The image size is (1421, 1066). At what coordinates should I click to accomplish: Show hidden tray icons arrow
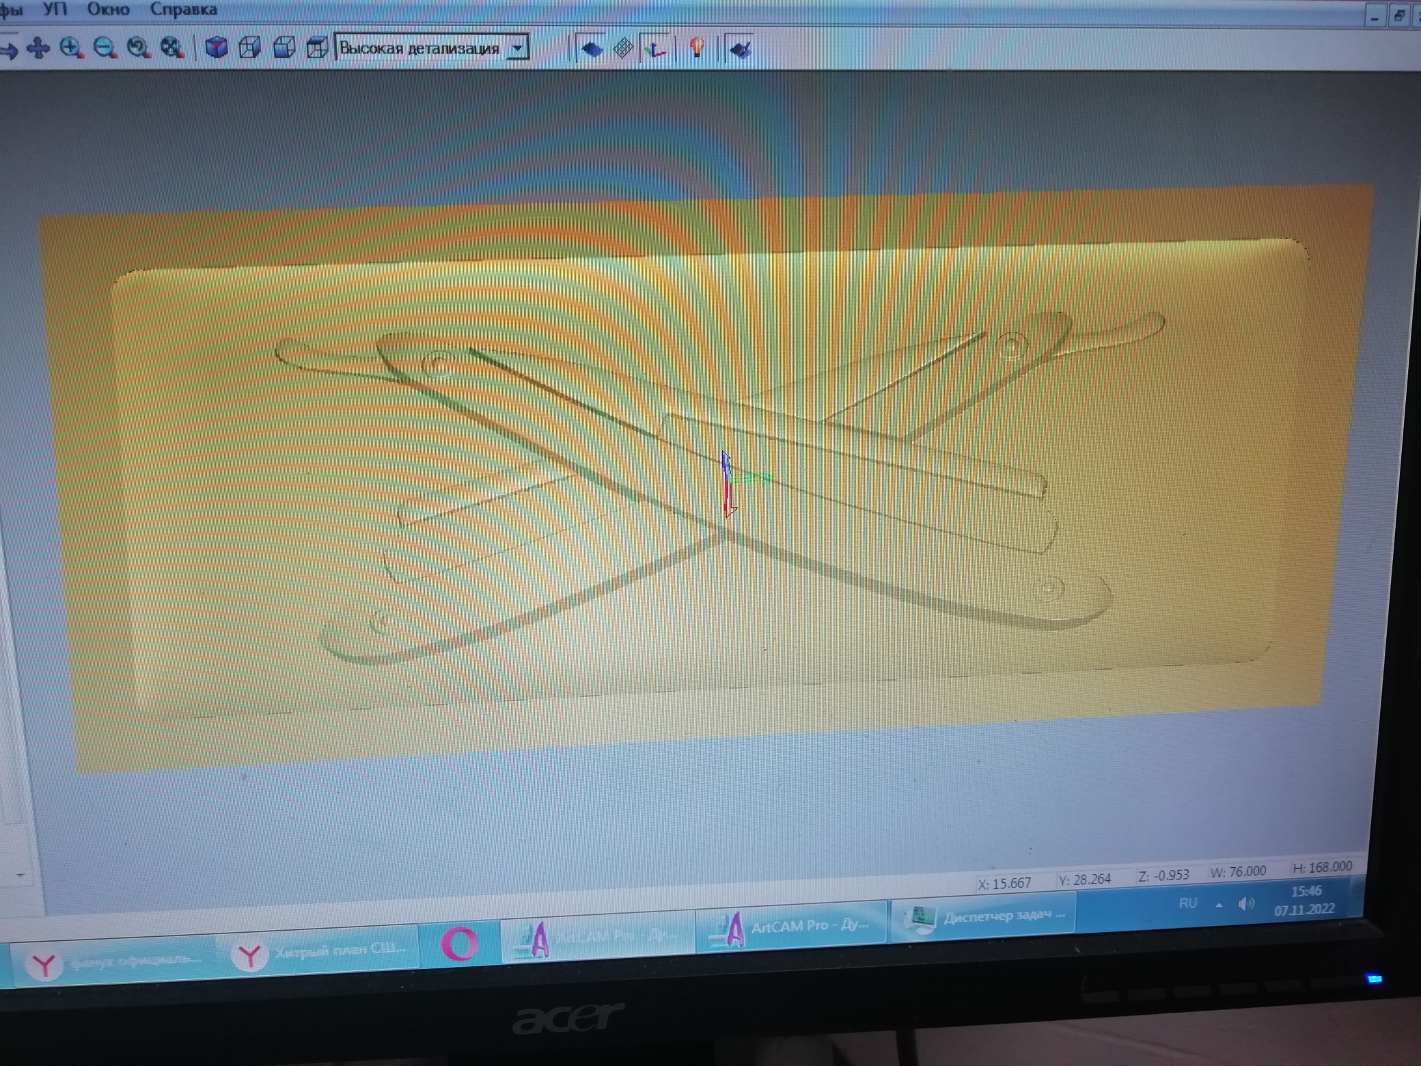coord(1219,905)
